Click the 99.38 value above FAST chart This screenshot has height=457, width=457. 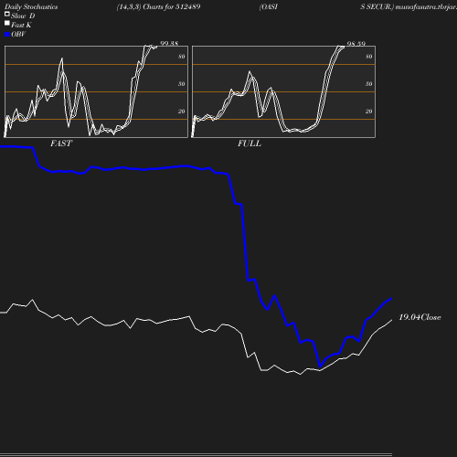click(169, 43)
